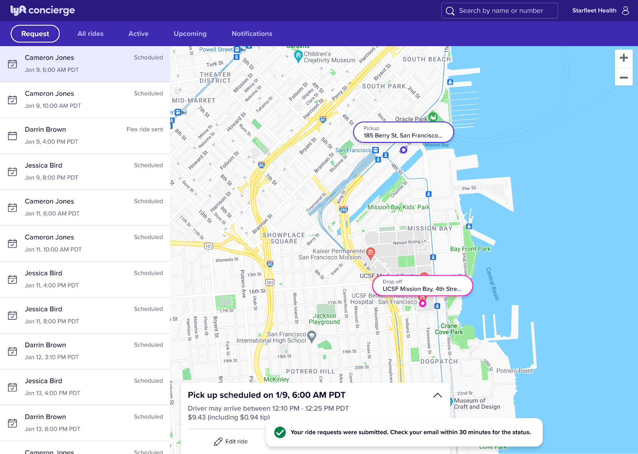This screenshot has width=638, height=454.
Task: Select Darrin Brown Jan 12, 3:10 PM ride
Action: tap(85, 351)
